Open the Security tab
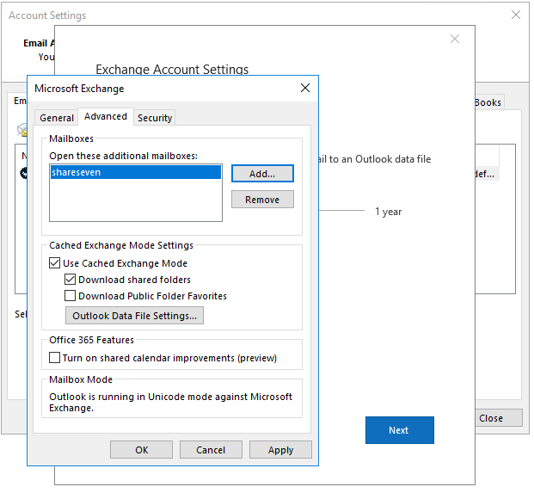The width and height of the screenshot is (534, 499). (155, 118)
